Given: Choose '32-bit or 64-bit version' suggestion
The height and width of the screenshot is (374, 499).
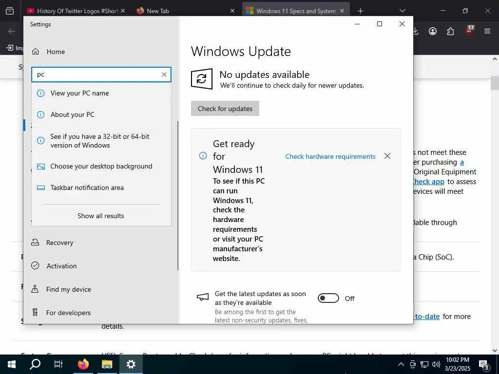Looking at the screenshot, I should 101,141.
